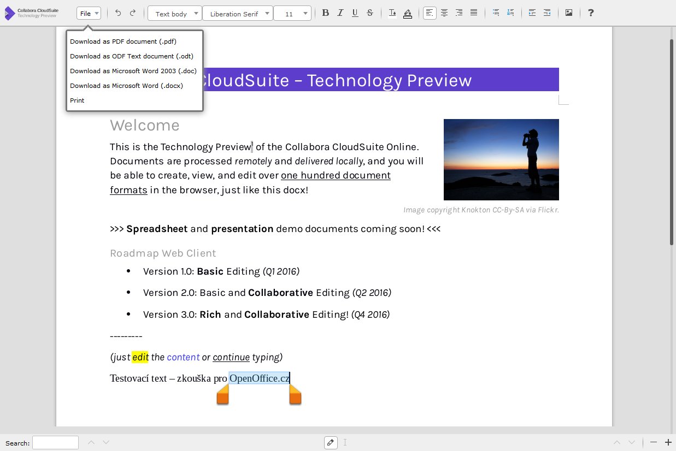Toggle bulleted list
The height and width of the screenshot is (451, 676).
pos(496,13)
